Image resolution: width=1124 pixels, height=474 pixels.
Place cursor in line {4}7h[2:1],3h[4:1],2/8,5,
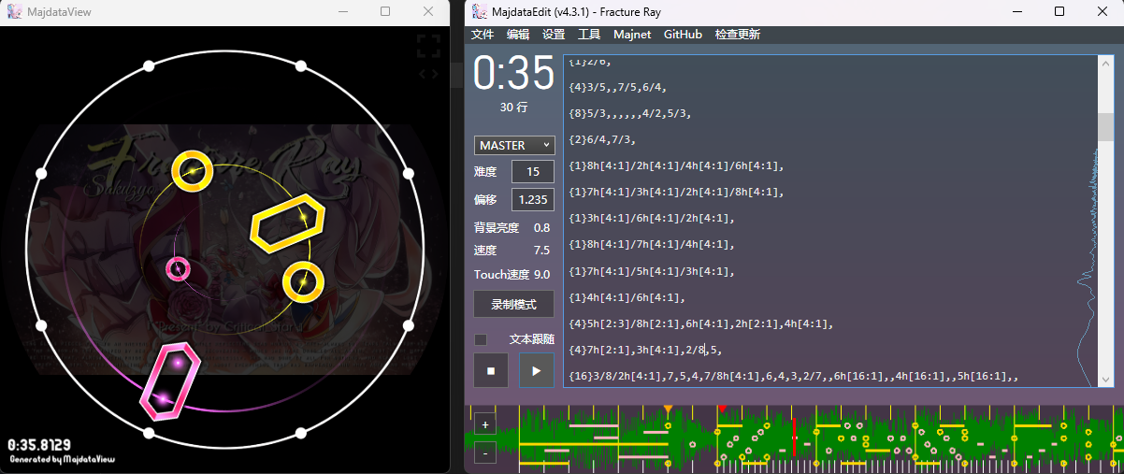tap(645, 350)
